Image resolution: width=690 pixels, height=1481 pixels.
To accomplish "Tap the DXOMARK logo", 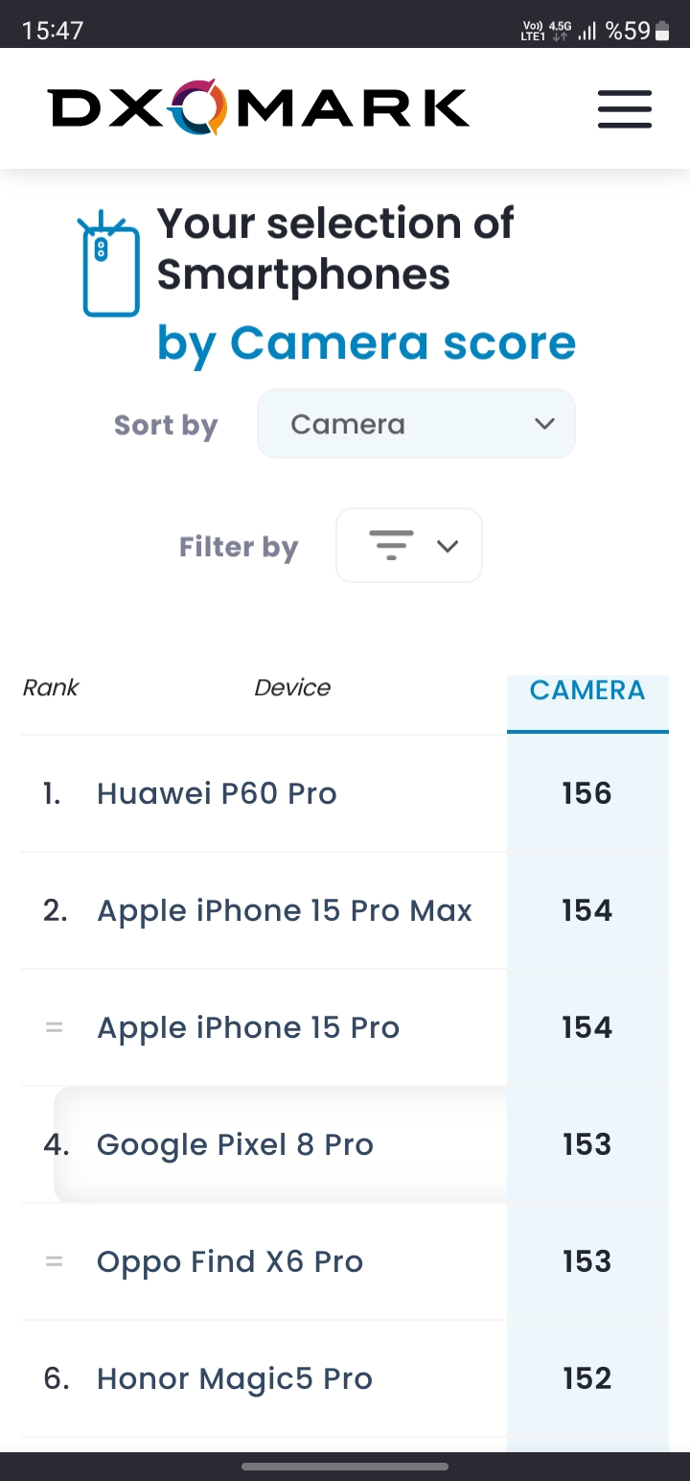I will 259,108.
